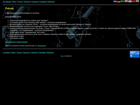Open 'Кантакты' in the footer menu
This screenshot has width=140, height=105.
pyautogui.click(x=50, y=52)
